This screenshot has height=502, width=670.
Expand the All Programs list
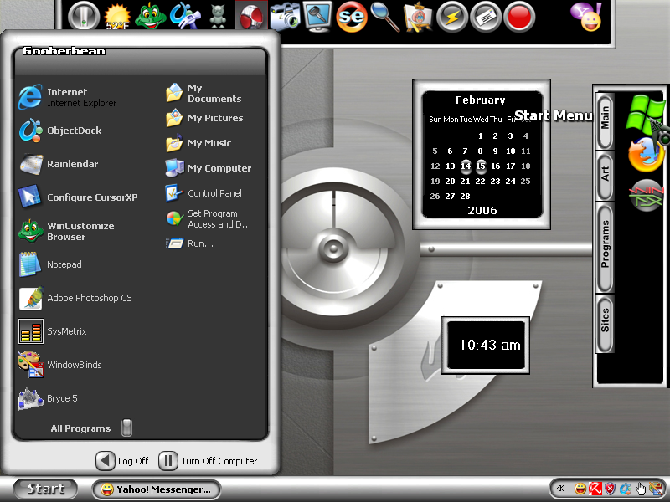point(80,428)
